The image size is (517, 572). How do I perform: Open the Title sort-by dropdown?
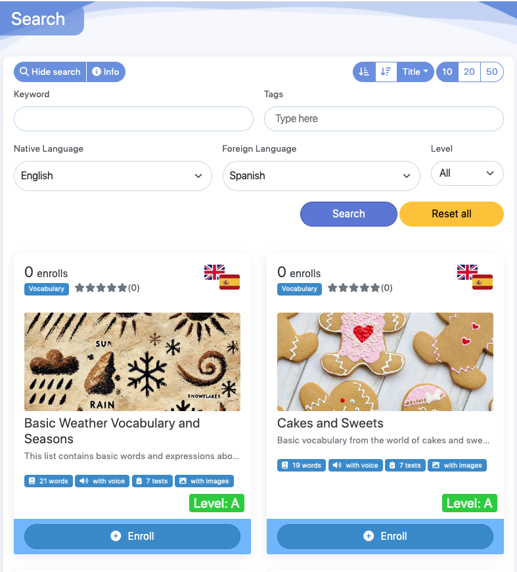click(x=415, y=72)
